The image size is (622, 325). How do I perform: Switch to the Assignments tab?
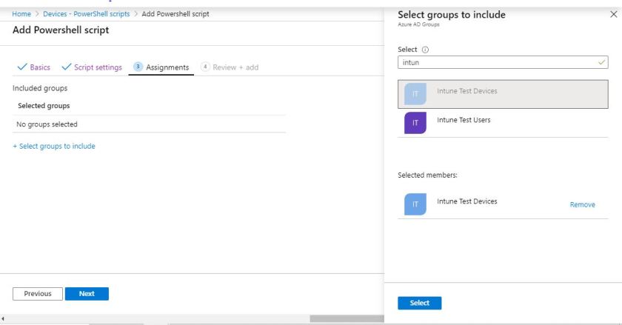click(161, 67)
